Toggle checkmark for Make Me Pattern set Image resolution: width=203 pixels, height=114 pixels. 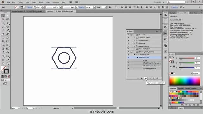(128, 49)
